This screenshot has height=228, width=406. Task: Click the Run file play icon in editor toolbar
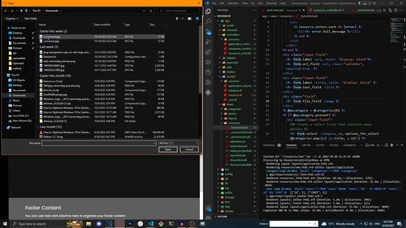[x=384, y=10]
